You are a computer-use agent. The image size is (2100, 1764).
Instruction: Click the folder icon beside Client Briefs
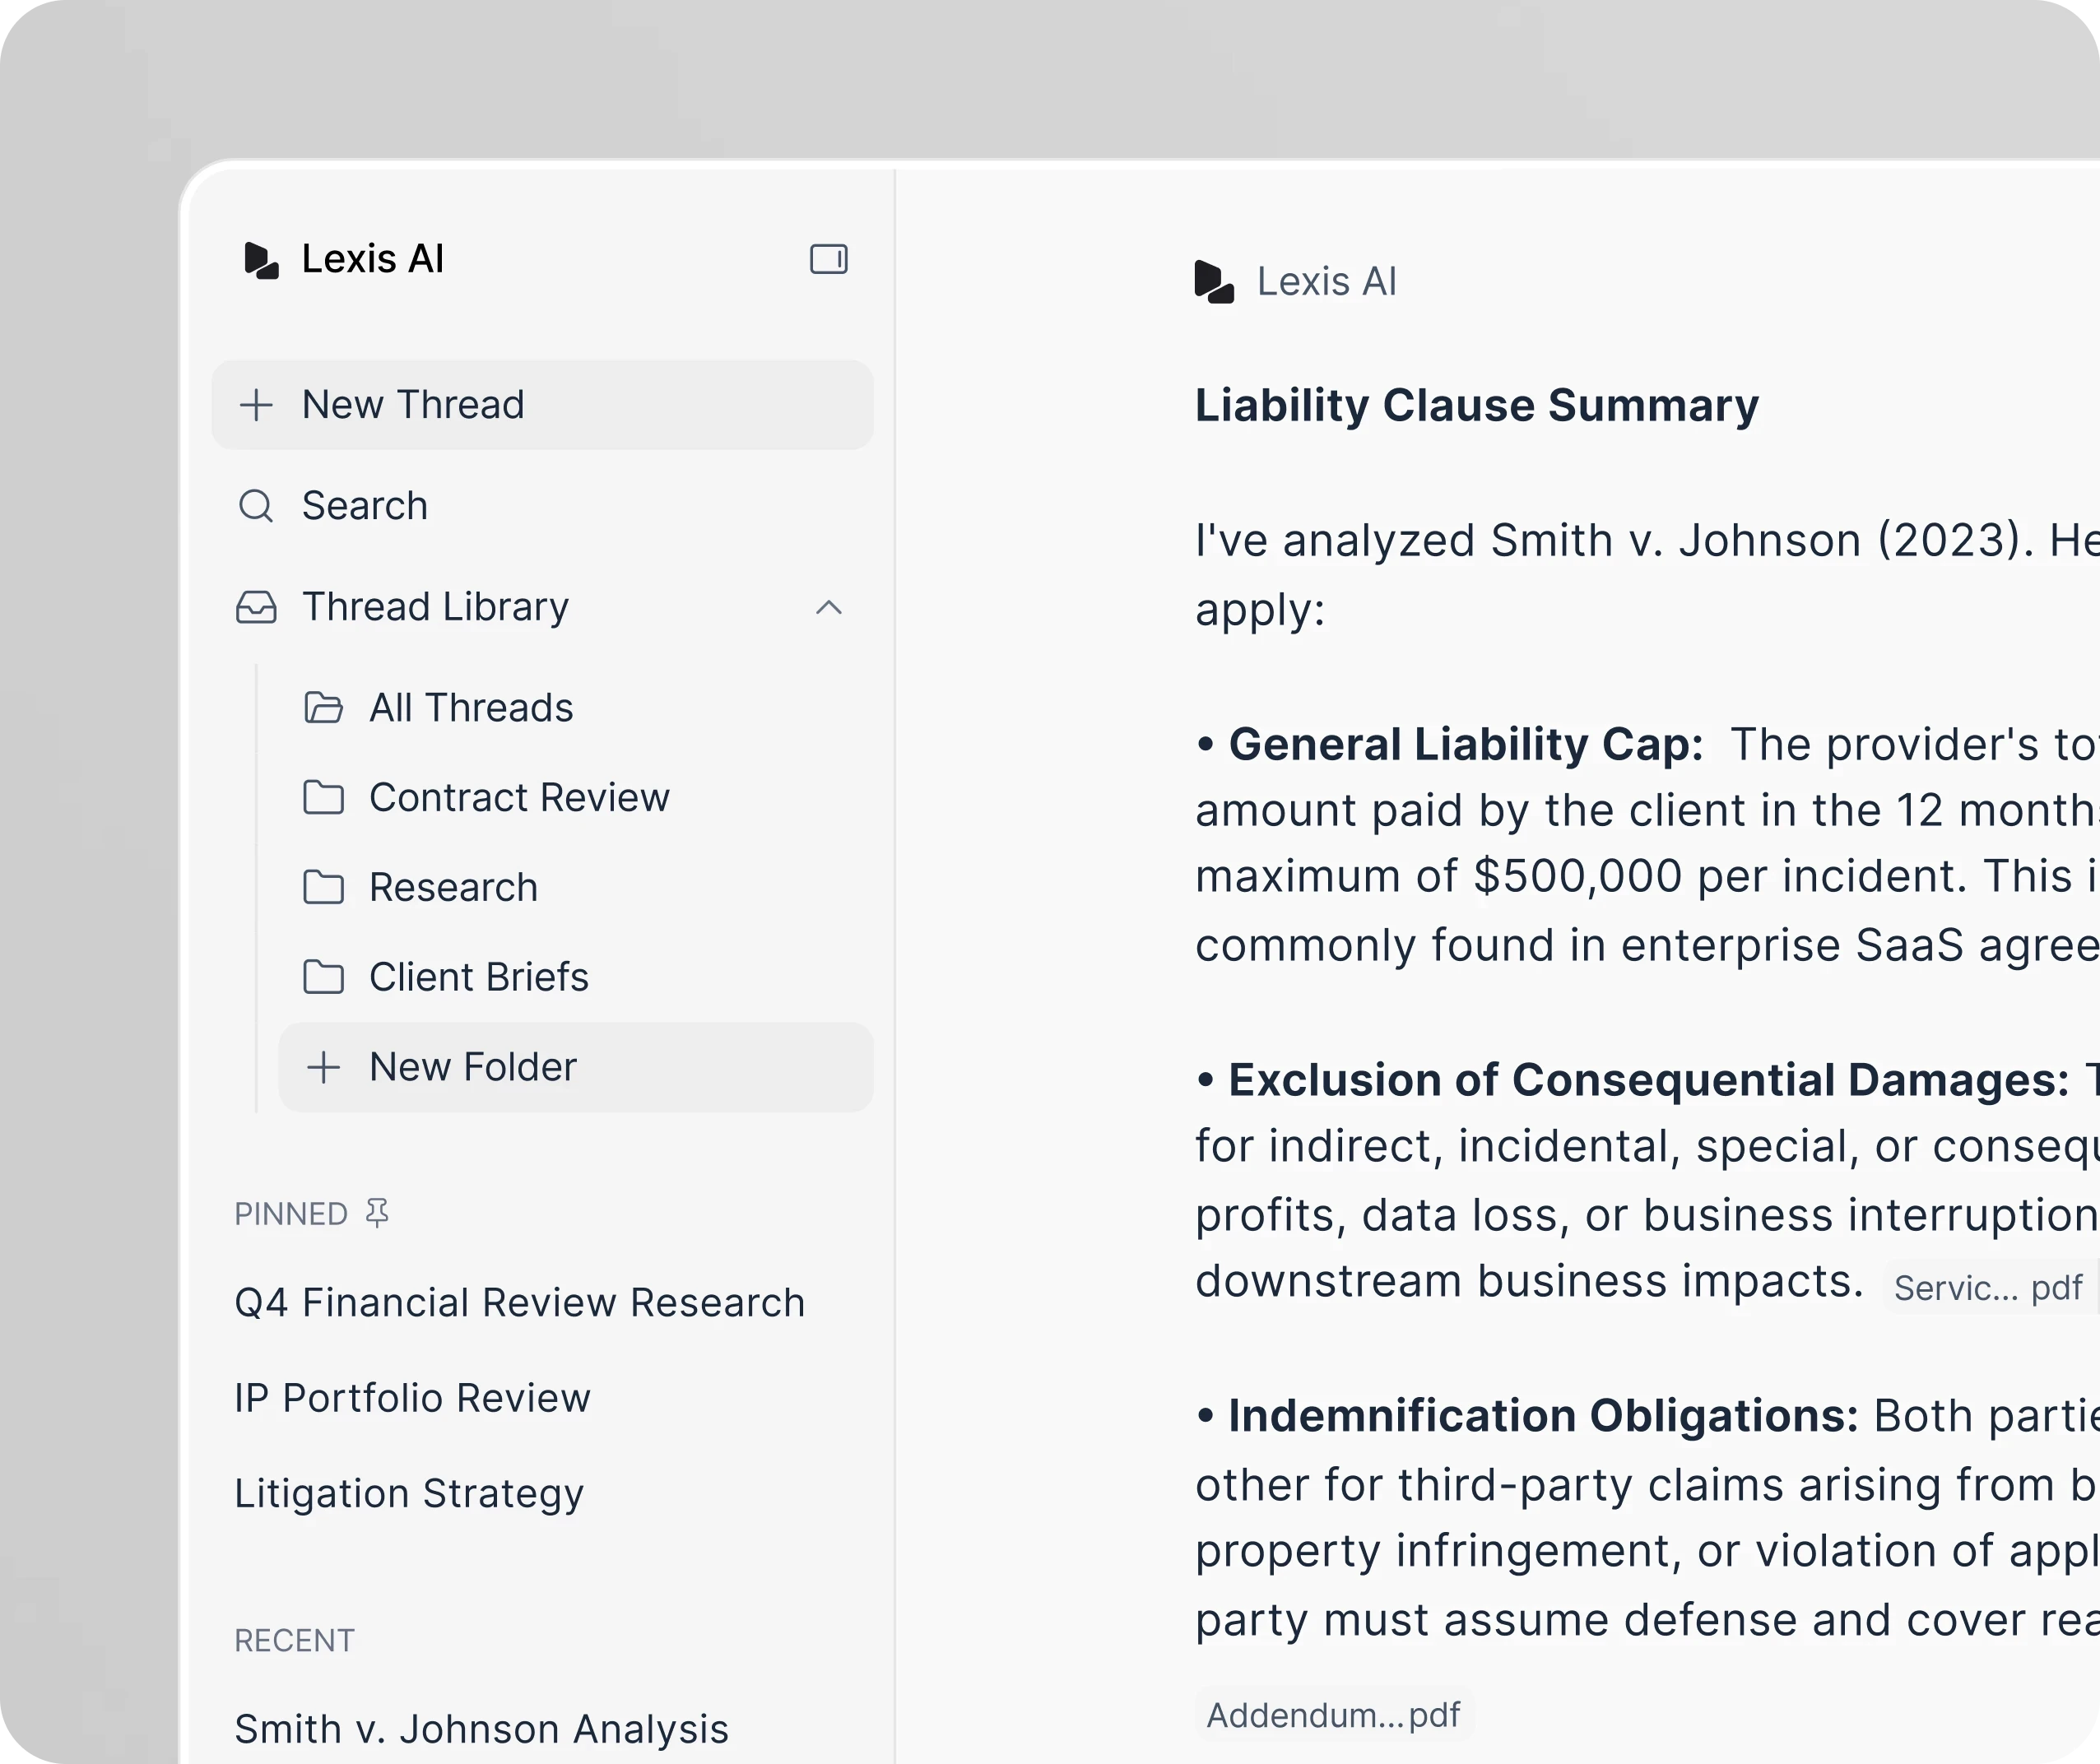tap(323, 977)
